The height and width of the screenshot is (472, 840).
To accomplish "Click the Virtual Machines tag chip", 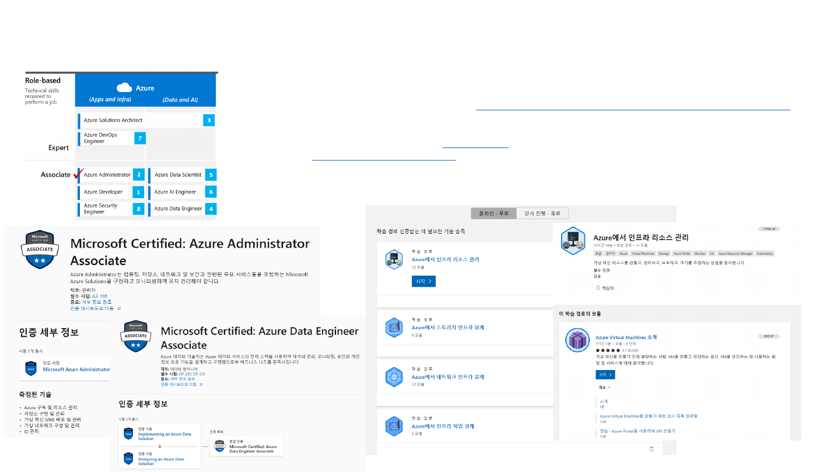I will coord(643,253).
